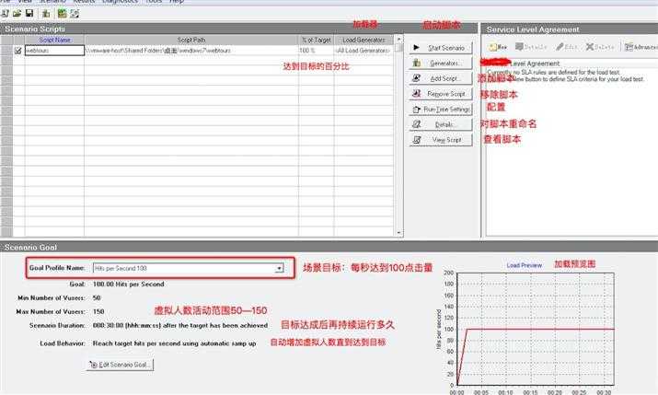Click the Min Number of Vusers value 50
Screen dimensions: 658x395
(x=97, y=298)
